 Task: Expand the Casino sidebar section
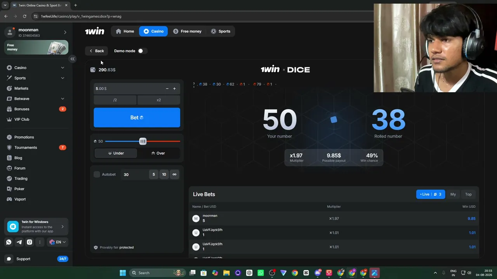pos(63,68)
